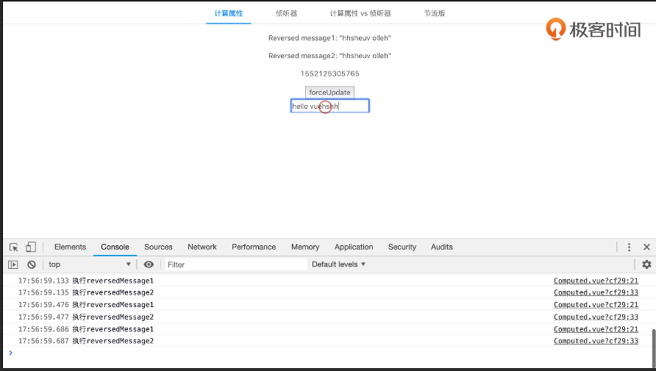Open console settings gear

point(646,264)
